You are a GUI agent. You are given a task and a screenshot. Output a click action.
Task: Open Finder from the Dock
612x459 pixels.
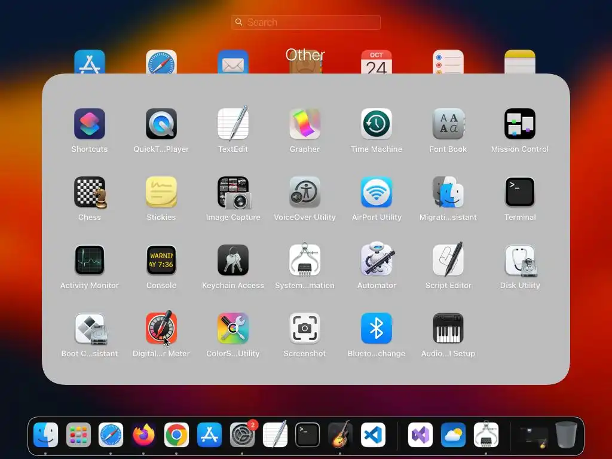[45, 435]
